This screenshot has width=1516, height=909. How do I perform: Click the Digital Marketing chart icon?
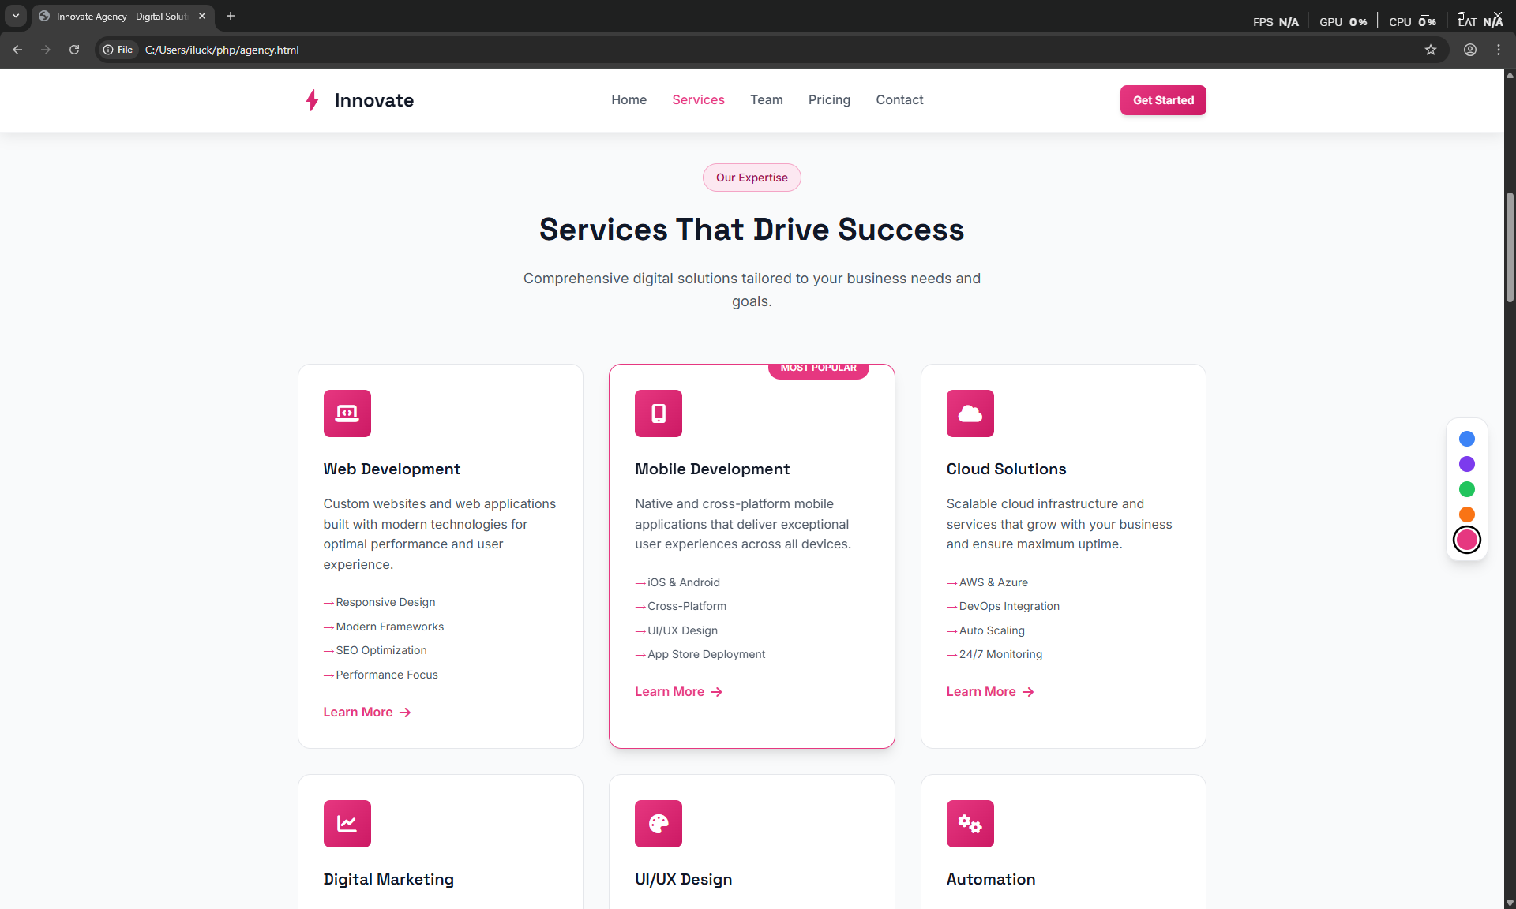[x=347, y=824]
